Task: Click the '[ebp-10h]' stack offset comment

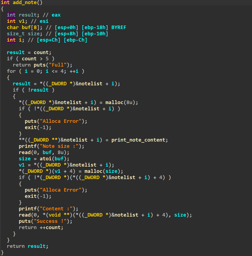Action: pos(95,34)
